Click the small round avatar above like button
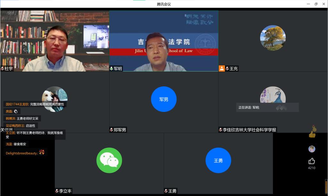 click(312, 149)
